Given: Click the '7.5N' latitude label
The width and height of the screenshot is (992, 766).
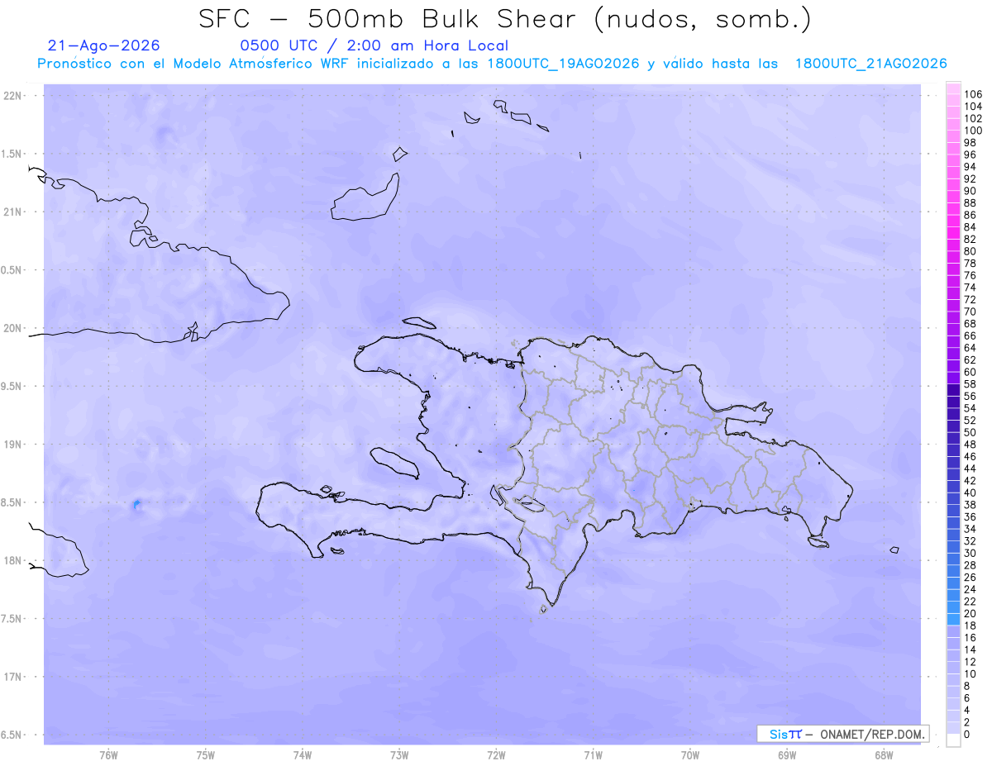Looking at the screenshot, I should coord(12,619).
